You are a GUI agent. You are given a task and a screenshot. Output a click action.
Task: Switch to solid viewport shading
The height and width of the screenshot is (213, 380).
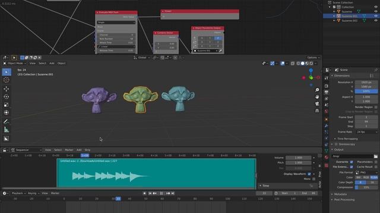click(303, 63)
